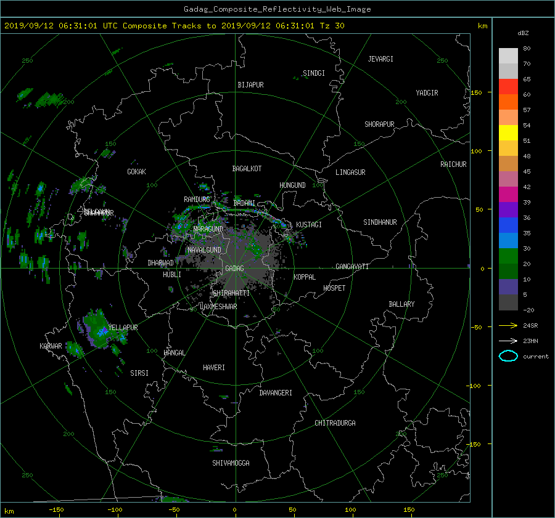
Task: Click the LAXMESHWAR label
Action: click(x=218, y=307)
